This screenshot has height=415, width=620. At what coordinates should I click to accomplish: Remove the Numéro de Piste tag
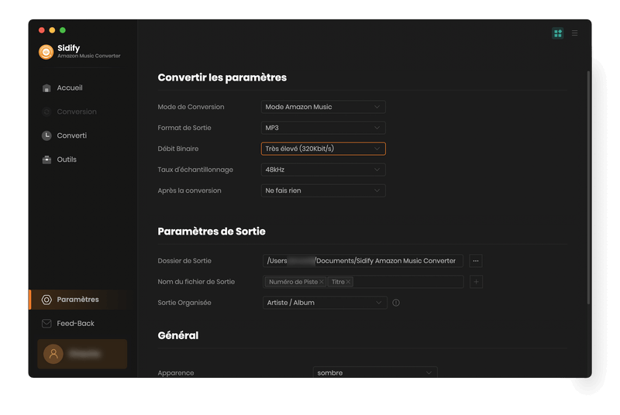click(322, 282)
